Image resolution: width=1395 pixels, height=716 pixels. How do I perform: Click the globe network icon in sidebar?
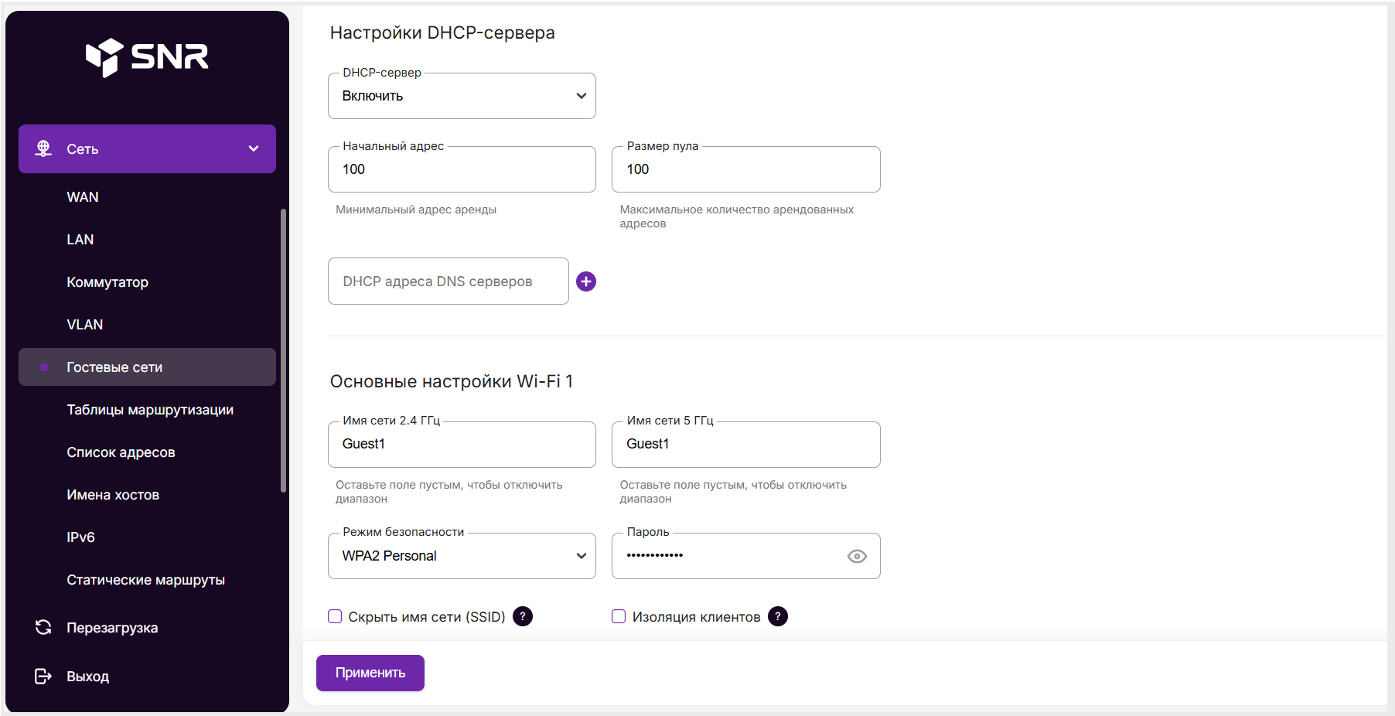tap(43, 148)
